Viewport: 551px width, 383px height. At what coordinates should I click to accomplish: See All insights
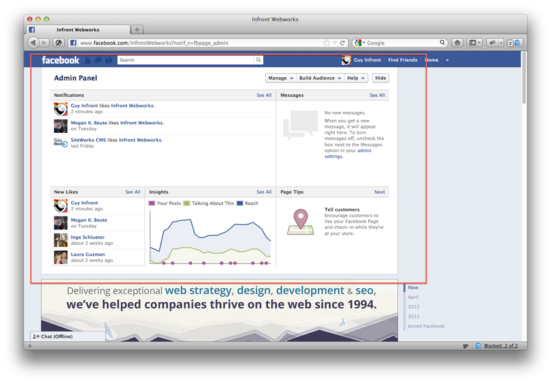(264, 192)
